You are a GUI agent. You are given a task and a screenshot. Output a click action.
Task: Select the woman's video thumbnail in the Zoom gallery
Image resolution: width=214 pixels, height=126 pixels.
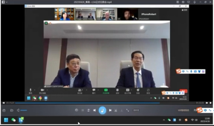(x=65, y=14)
